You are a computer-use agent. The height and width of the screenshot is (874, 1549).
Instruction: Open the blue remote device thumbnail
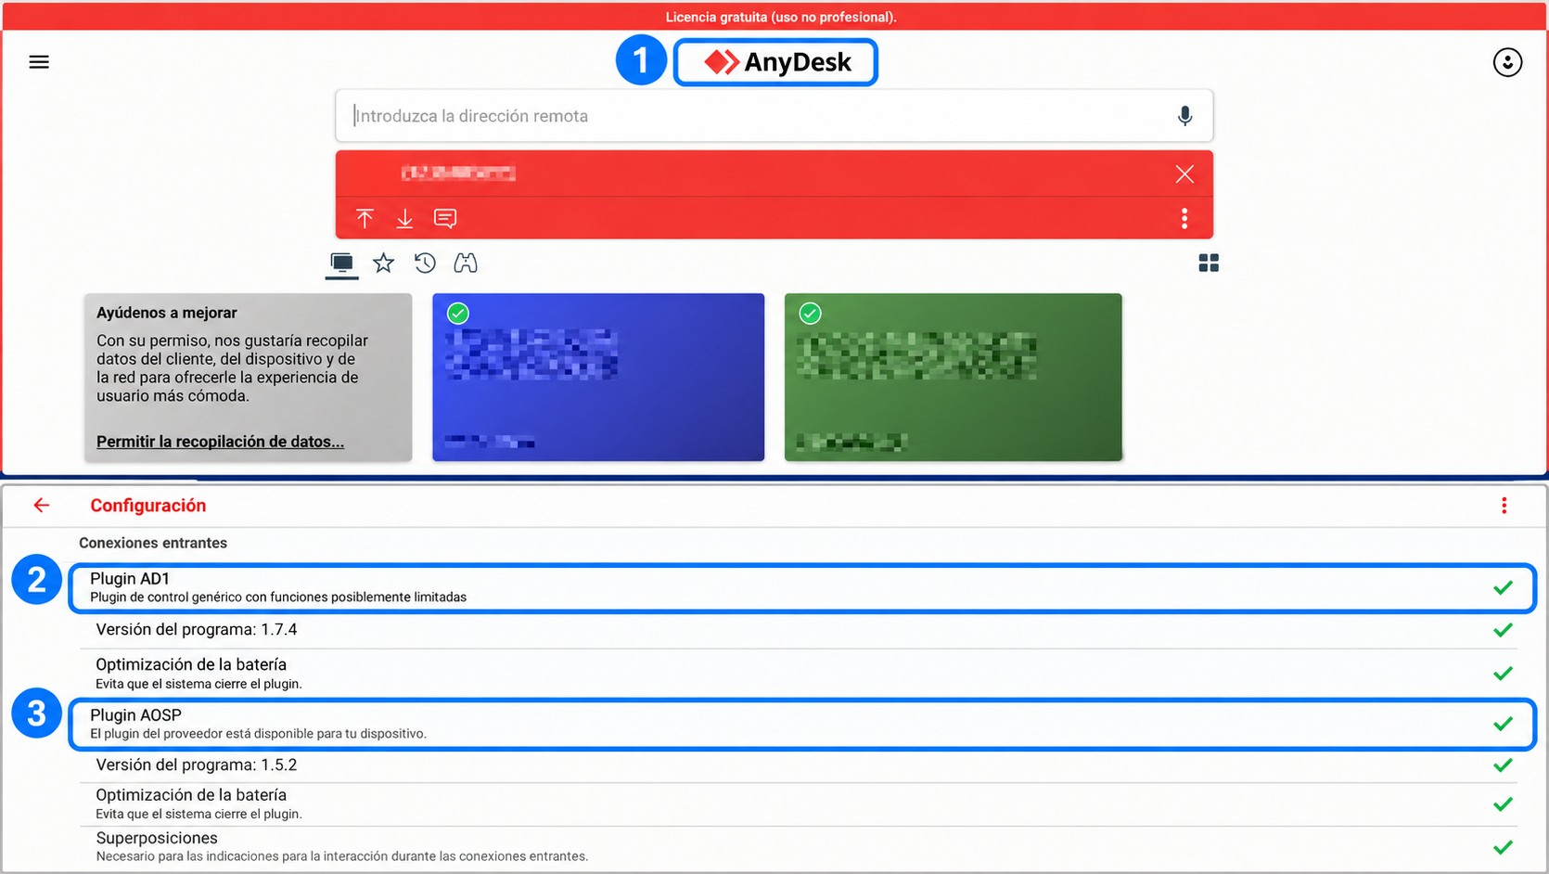[598, 378]
